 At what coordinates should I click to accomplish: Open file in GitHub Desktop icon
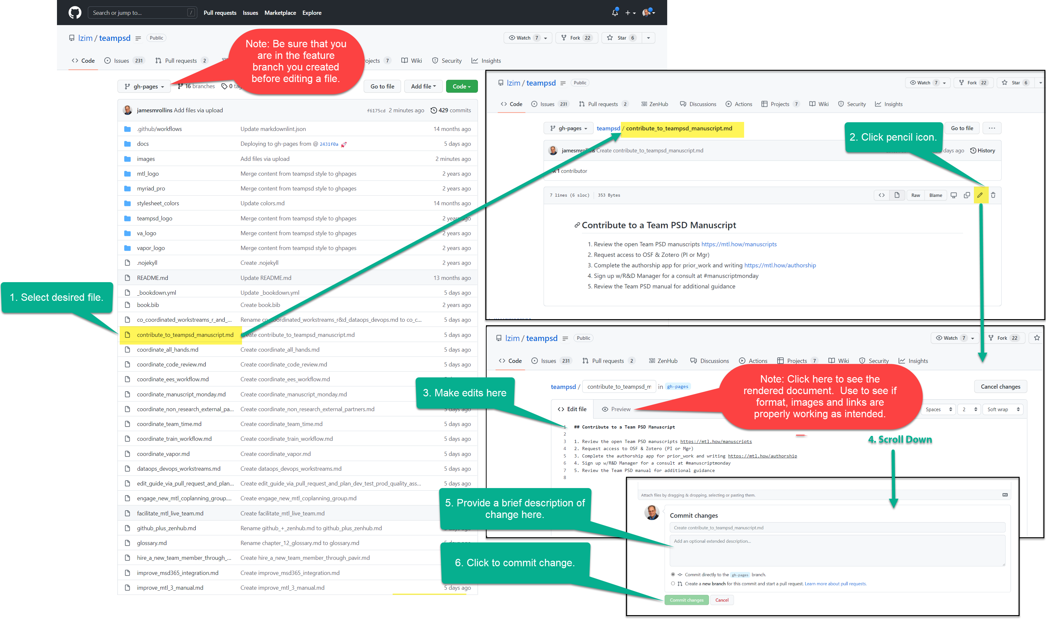(x=953, y=195)
